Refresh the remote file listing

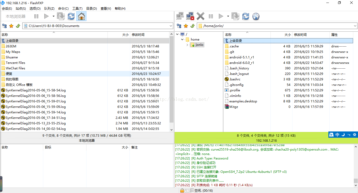pos(246,16)
